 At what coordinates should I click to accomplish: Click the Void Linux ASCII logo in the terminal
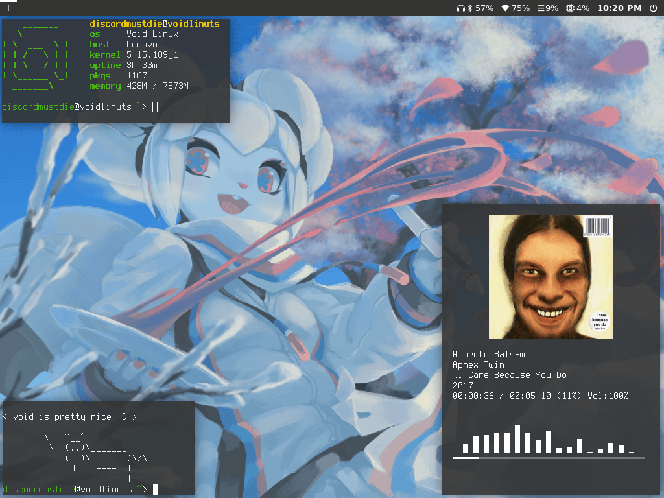[x=36, y=60]
